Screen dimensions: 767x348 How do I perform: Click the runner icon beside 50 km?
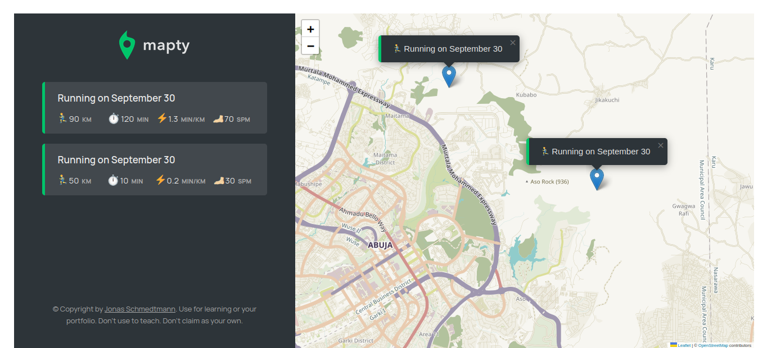[x=62, y=180]
